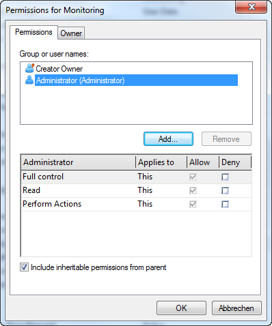Toggle Deny checkbox for Full control
The height and width of the screenshot is (326, 272).
click(x=225, y=177)
